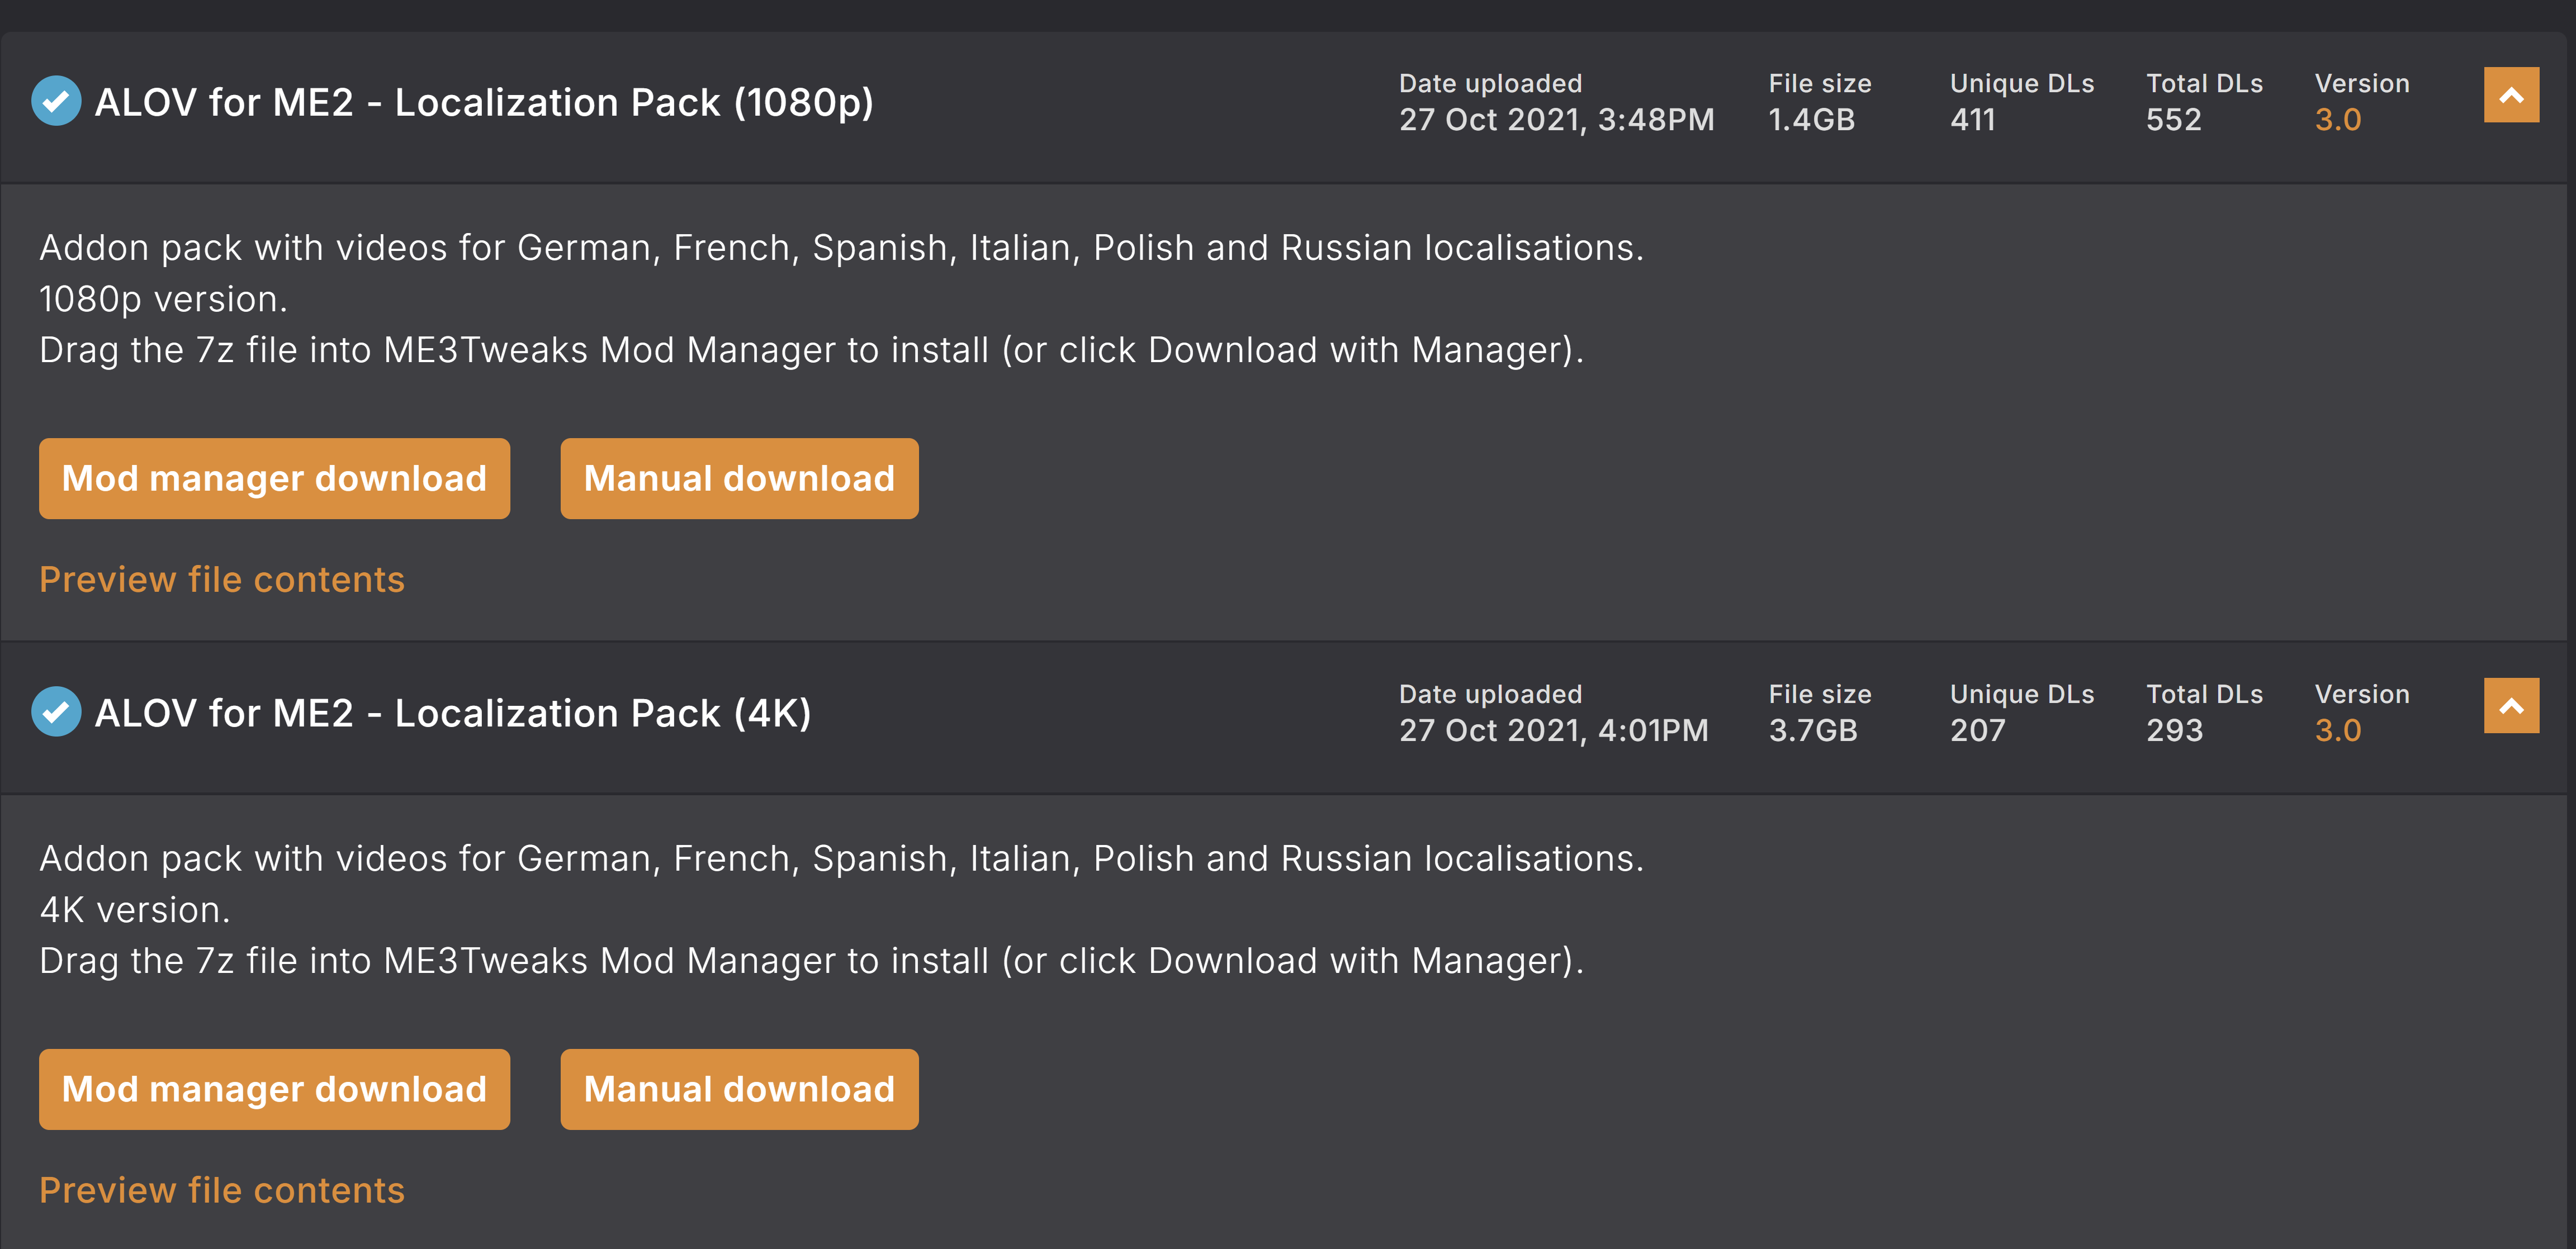Screen dimensions: 2576x1249
Task: Click the 27 Oct 2021, 3:48PM upload date
Action: pos(1556,120)
